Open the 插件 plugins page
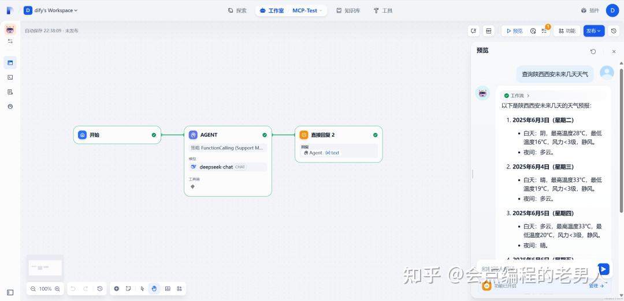The image size is (624, 301). (x=590, y=11)
